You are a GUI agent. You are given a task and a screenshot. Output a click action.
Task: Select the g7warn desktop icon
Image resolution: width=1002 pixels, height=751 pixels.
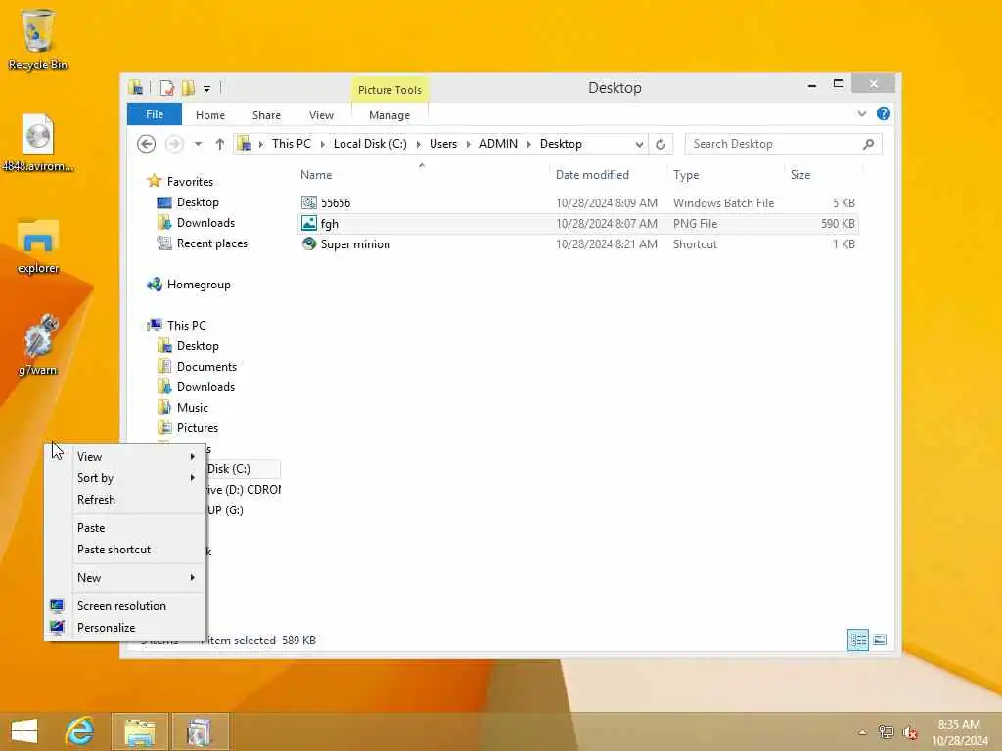(38, 345)
